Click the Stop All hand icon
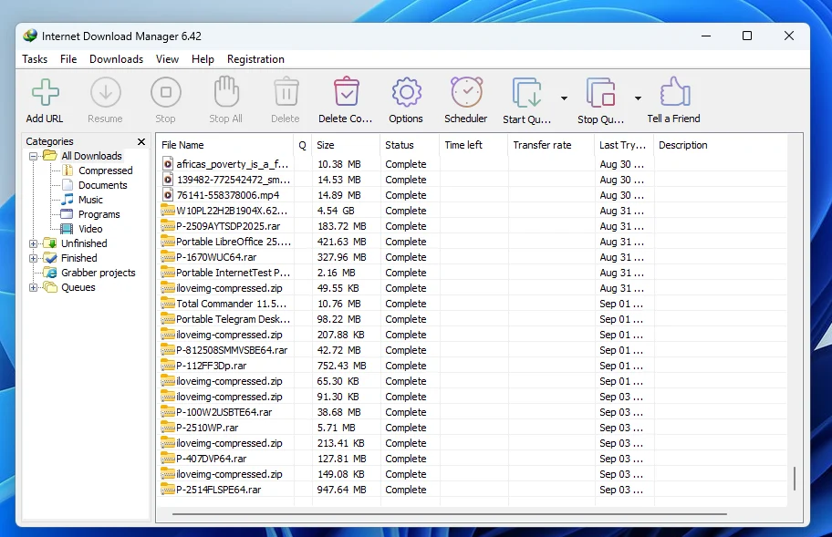Image resolution: width=832 pixels, height=537 pixels. tap(226, 91)
